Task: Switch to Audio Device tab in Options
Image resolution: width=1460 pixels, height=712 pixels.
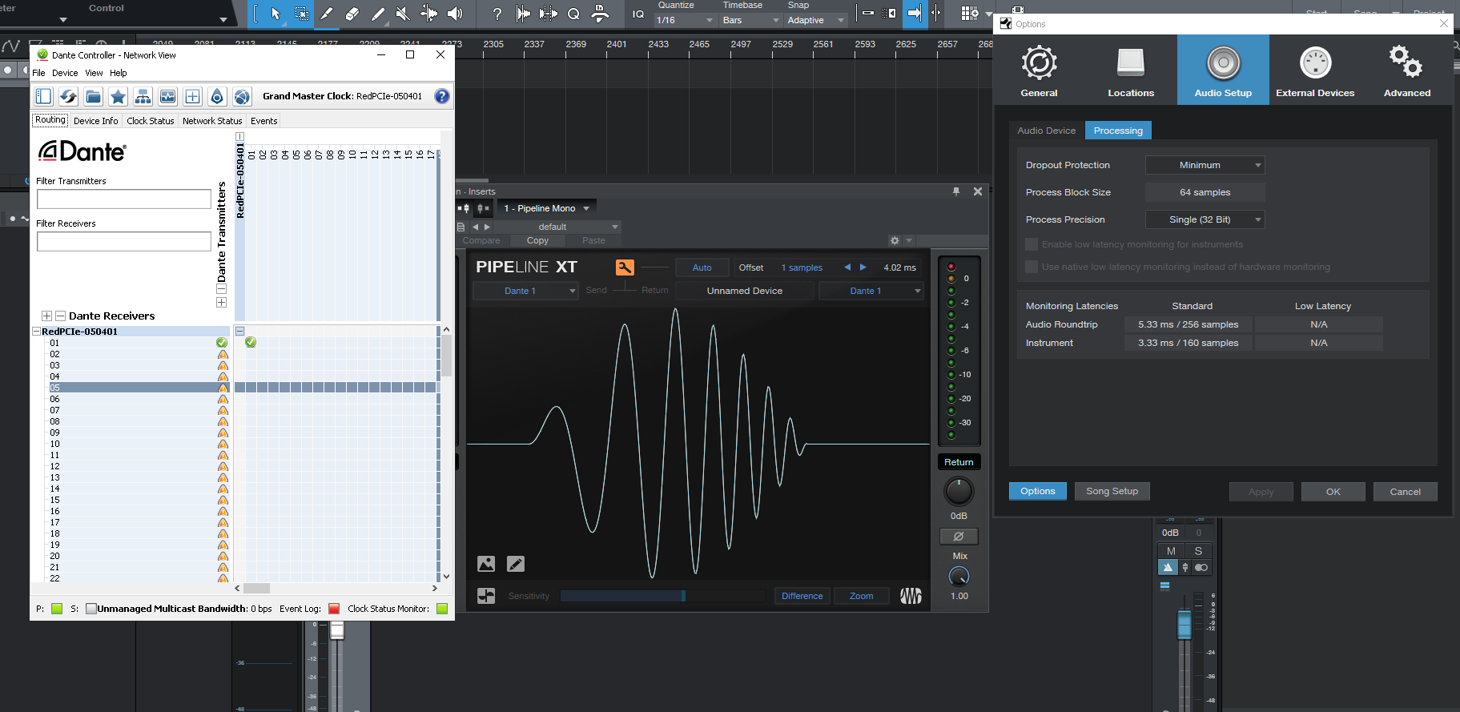Action: pos(1046,131)
